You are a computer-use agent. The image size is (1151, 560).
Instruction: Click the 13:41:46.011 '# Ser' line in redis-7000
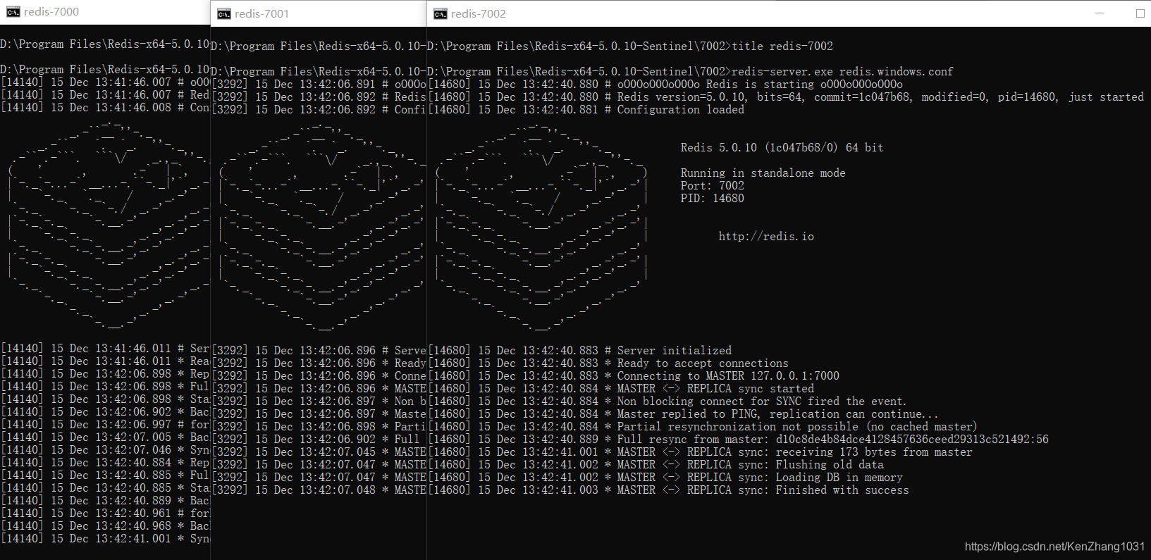pos(105,349)
